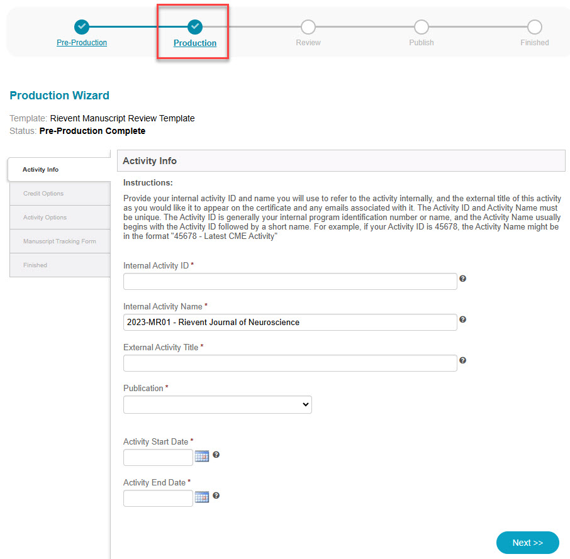Open the Activity End Date calendar picker

click(202, 497)
